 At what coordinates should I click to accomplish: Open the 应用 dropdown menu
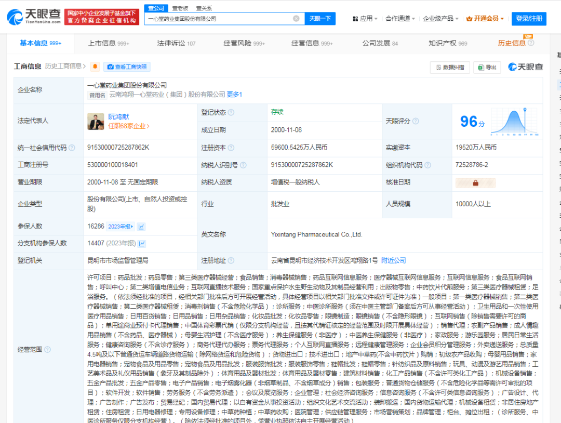click(365, 19)
